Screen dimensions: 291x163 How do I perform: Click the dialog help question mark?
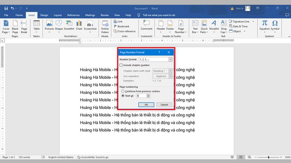pos(159,52)
